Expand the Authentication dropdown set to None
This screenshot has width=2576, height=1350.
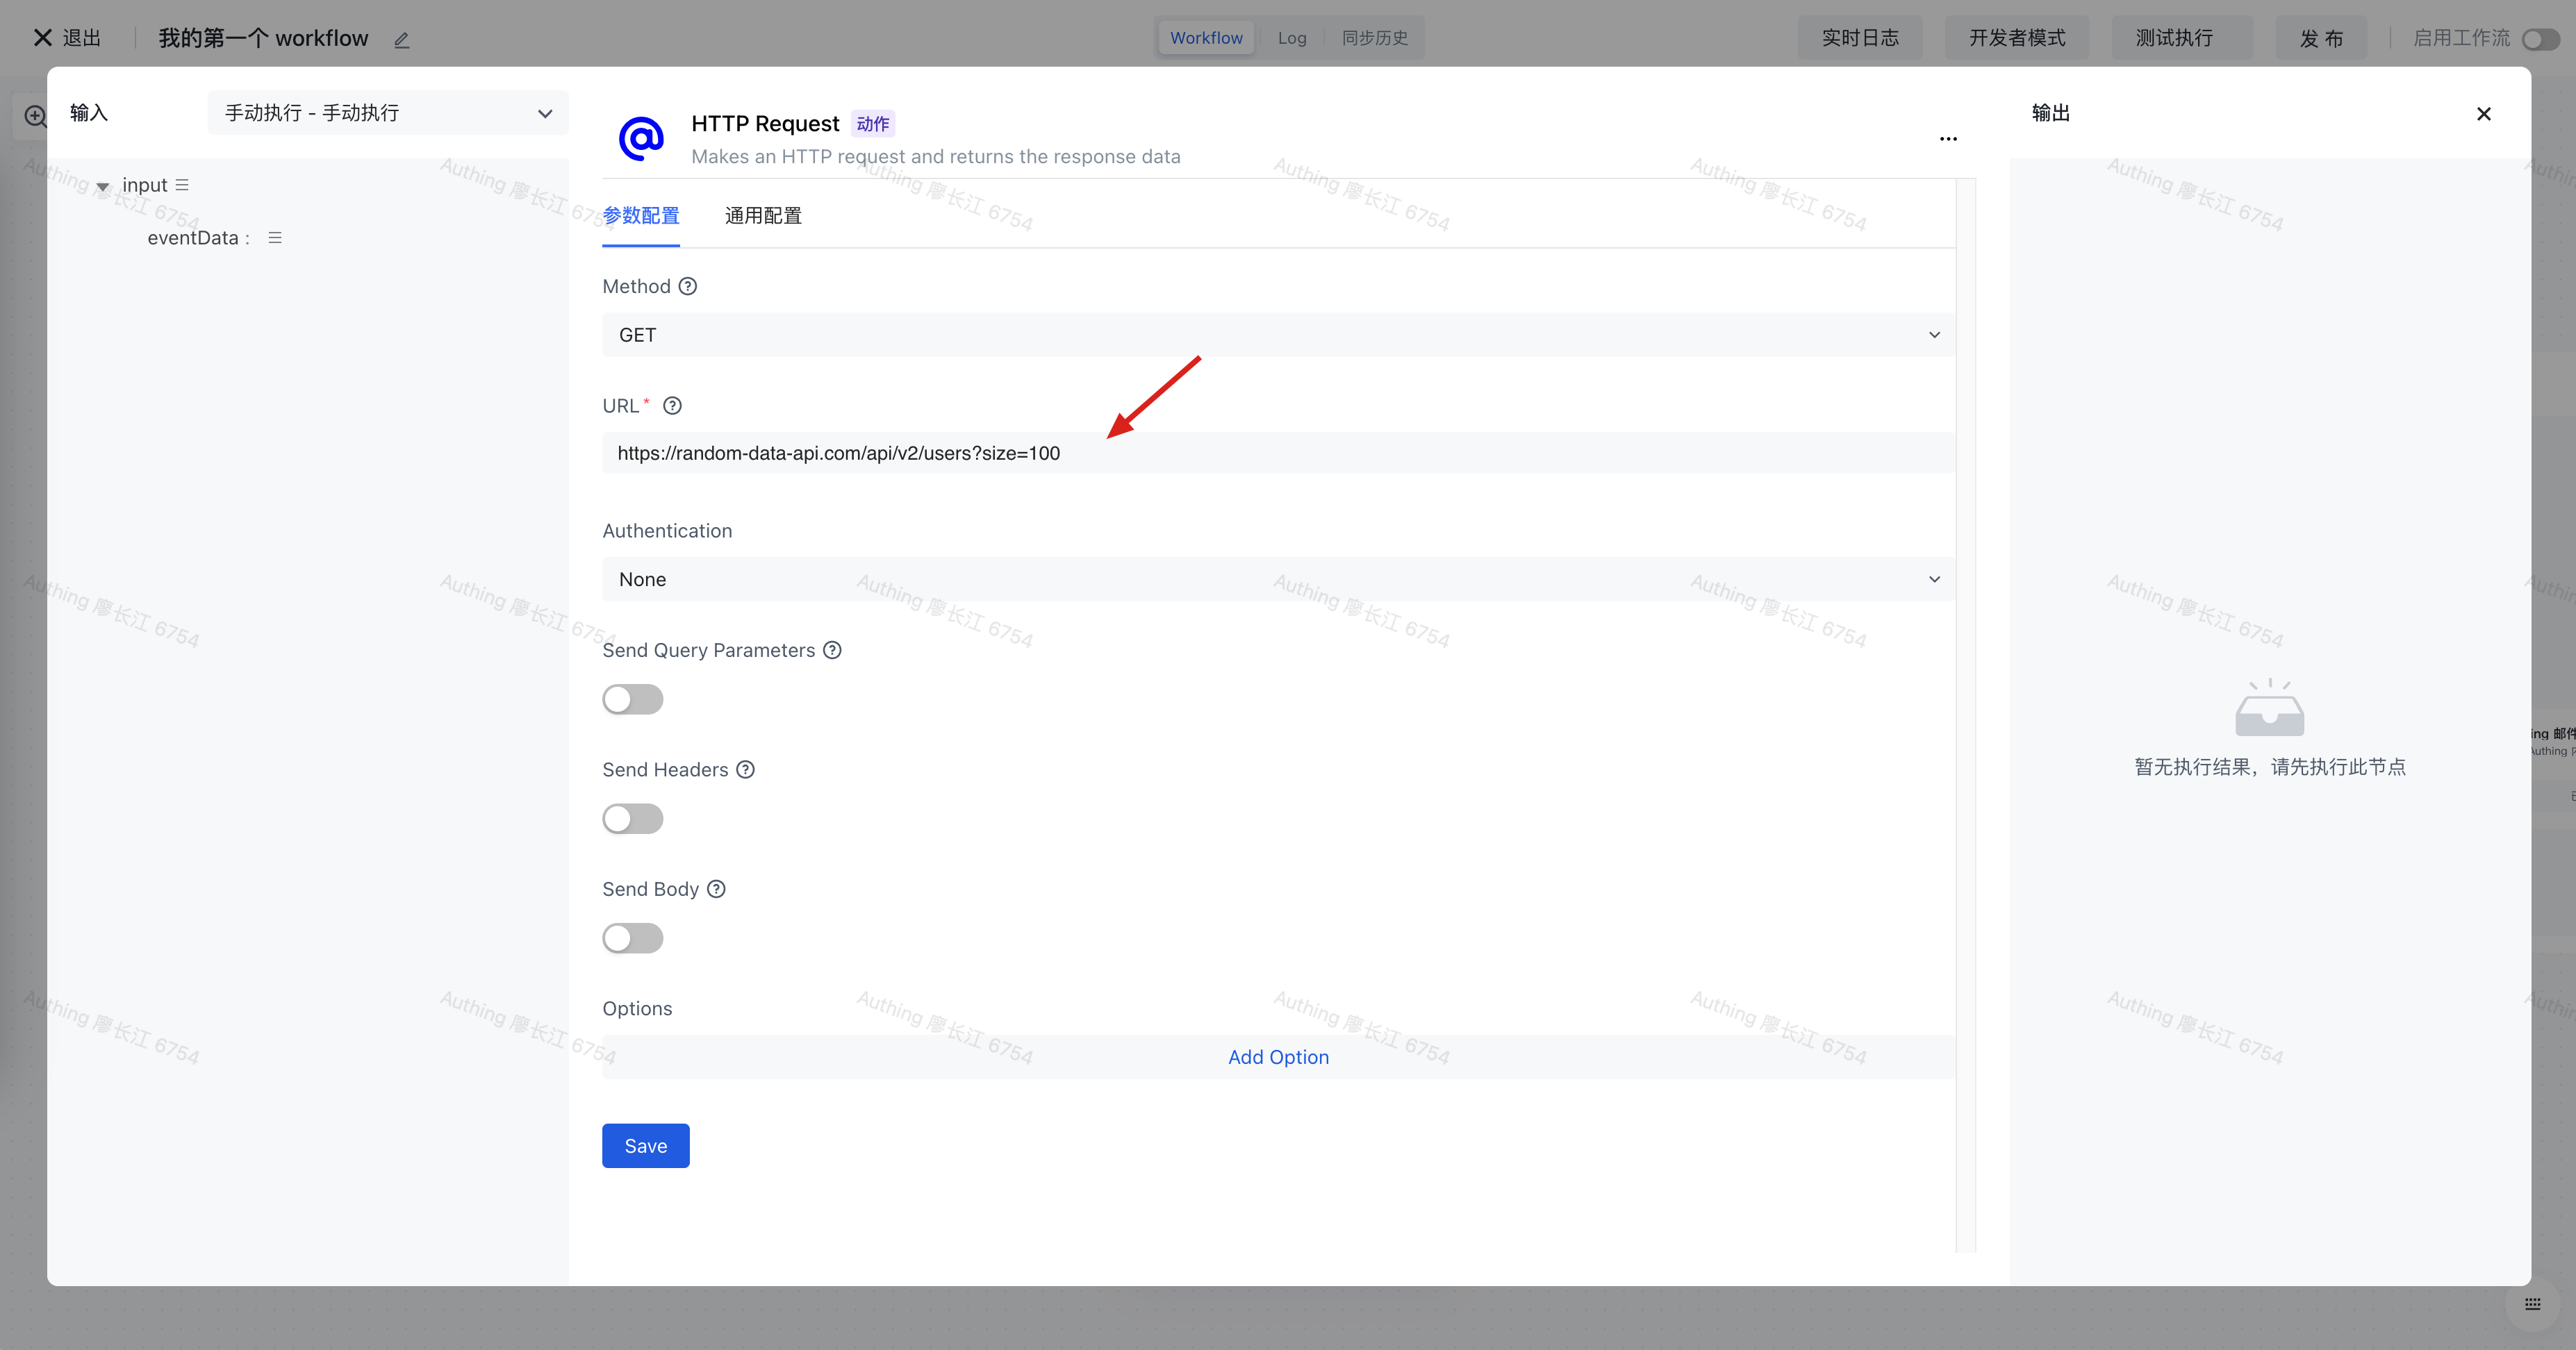click(x=1277, y=580)
